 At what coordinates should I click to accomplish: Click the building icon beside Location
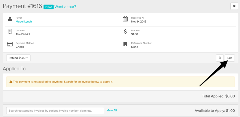tap(10, 32)
